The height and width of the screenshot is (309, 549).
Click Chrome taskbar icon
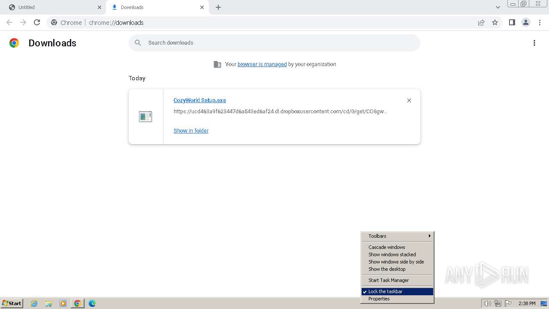coord(78,303)
